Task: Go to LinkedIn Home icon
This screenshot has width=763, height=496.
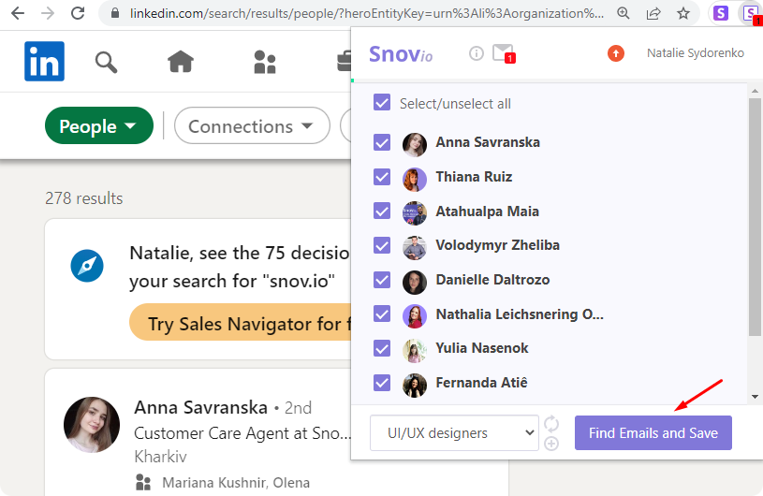Action: (x=181, y=62)
